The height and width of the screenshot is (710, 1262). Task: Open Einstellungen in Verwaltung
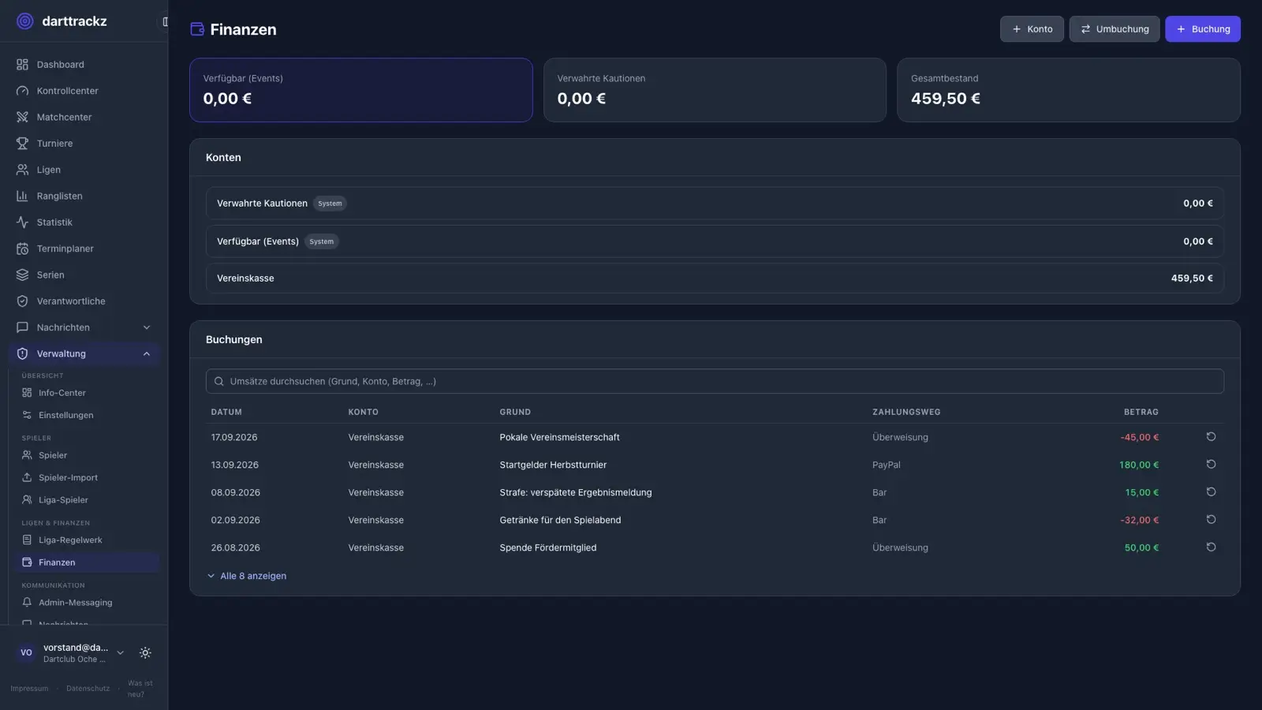88,415
